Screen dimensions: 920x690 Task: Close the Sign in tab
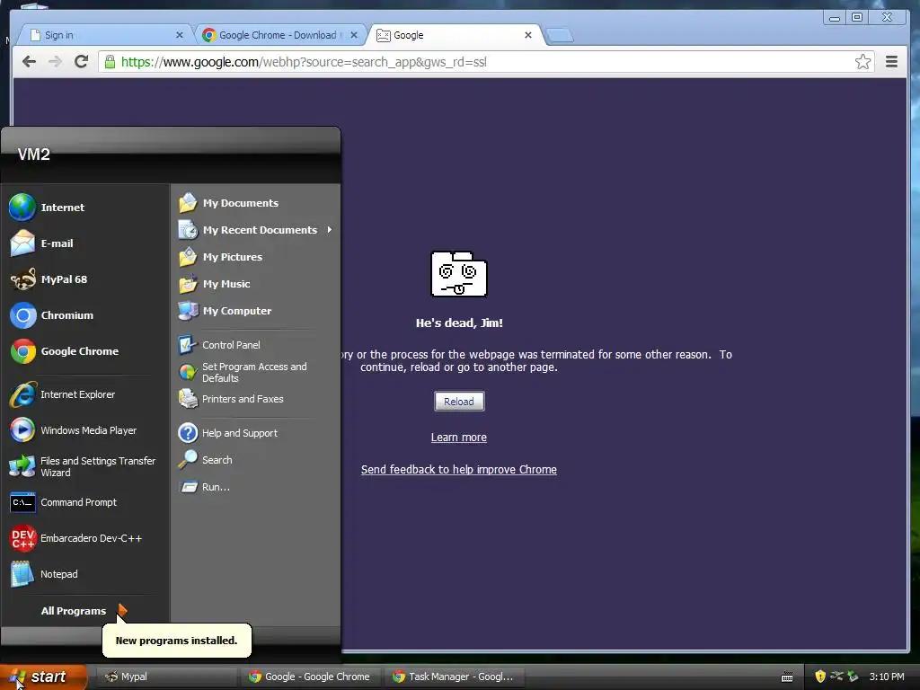point(180,35)
